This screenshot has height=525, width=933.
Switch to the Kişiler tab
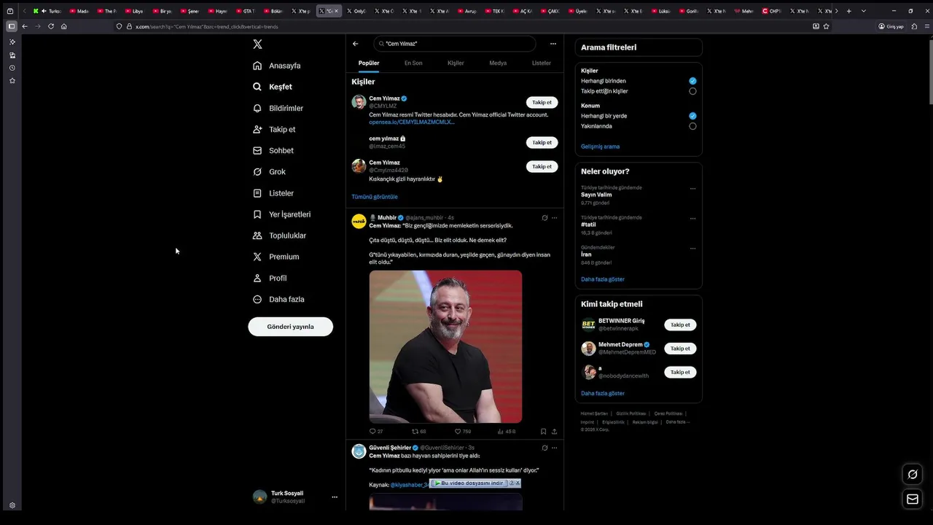[456, 63]
